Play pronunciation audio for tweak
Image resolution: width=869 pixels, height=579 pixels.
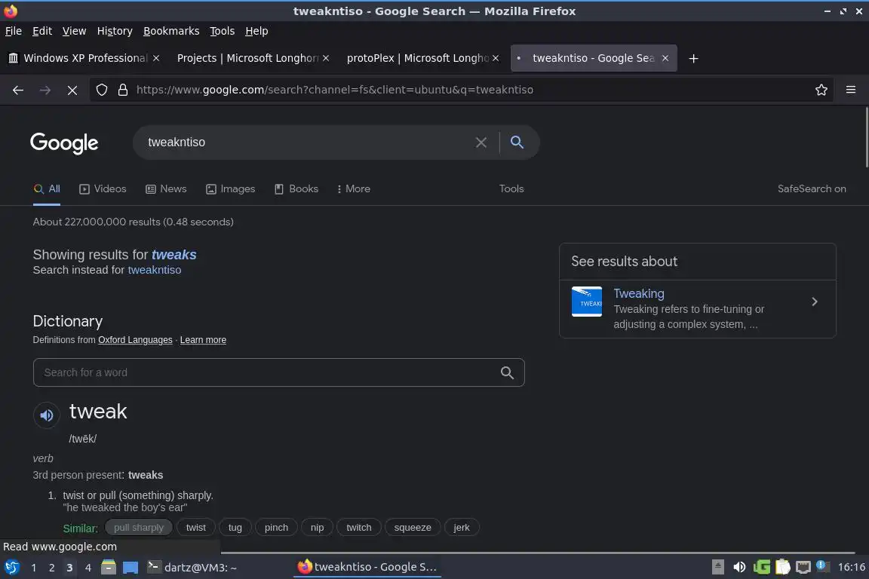click(x=47, y=415)
